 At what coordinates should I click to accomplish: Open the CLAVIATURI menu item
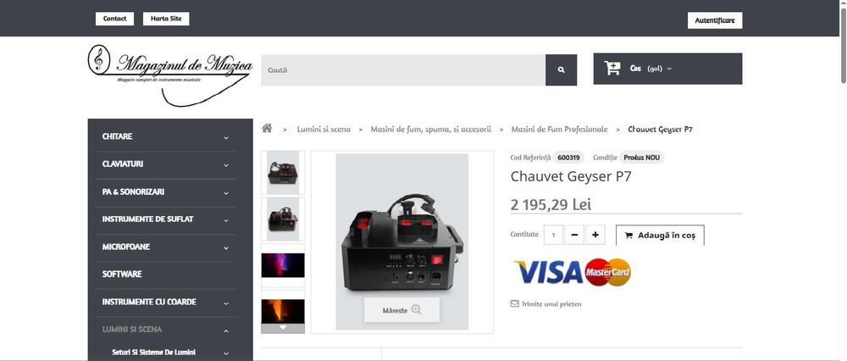coord(123,164)
